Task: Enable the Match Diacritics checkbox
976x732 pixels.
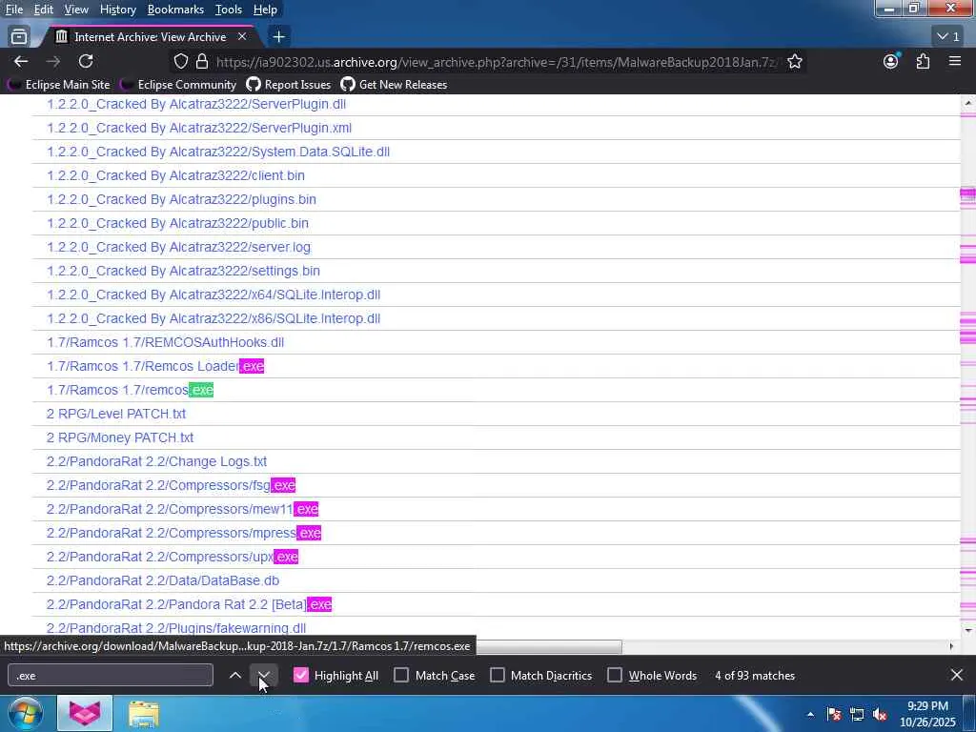Action: point(498,676)
